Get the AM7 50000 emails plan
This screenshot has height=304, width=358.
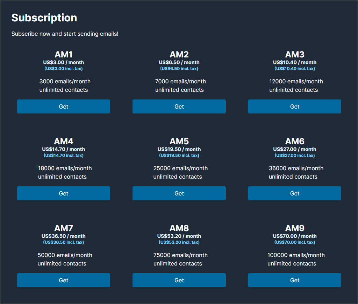tap(63, 280)
